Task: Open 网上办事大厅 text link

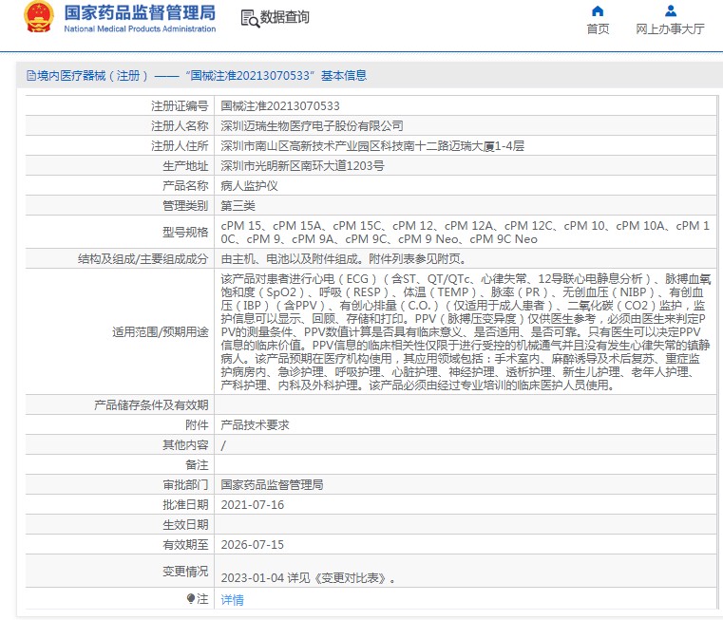Action: point(670,29)
